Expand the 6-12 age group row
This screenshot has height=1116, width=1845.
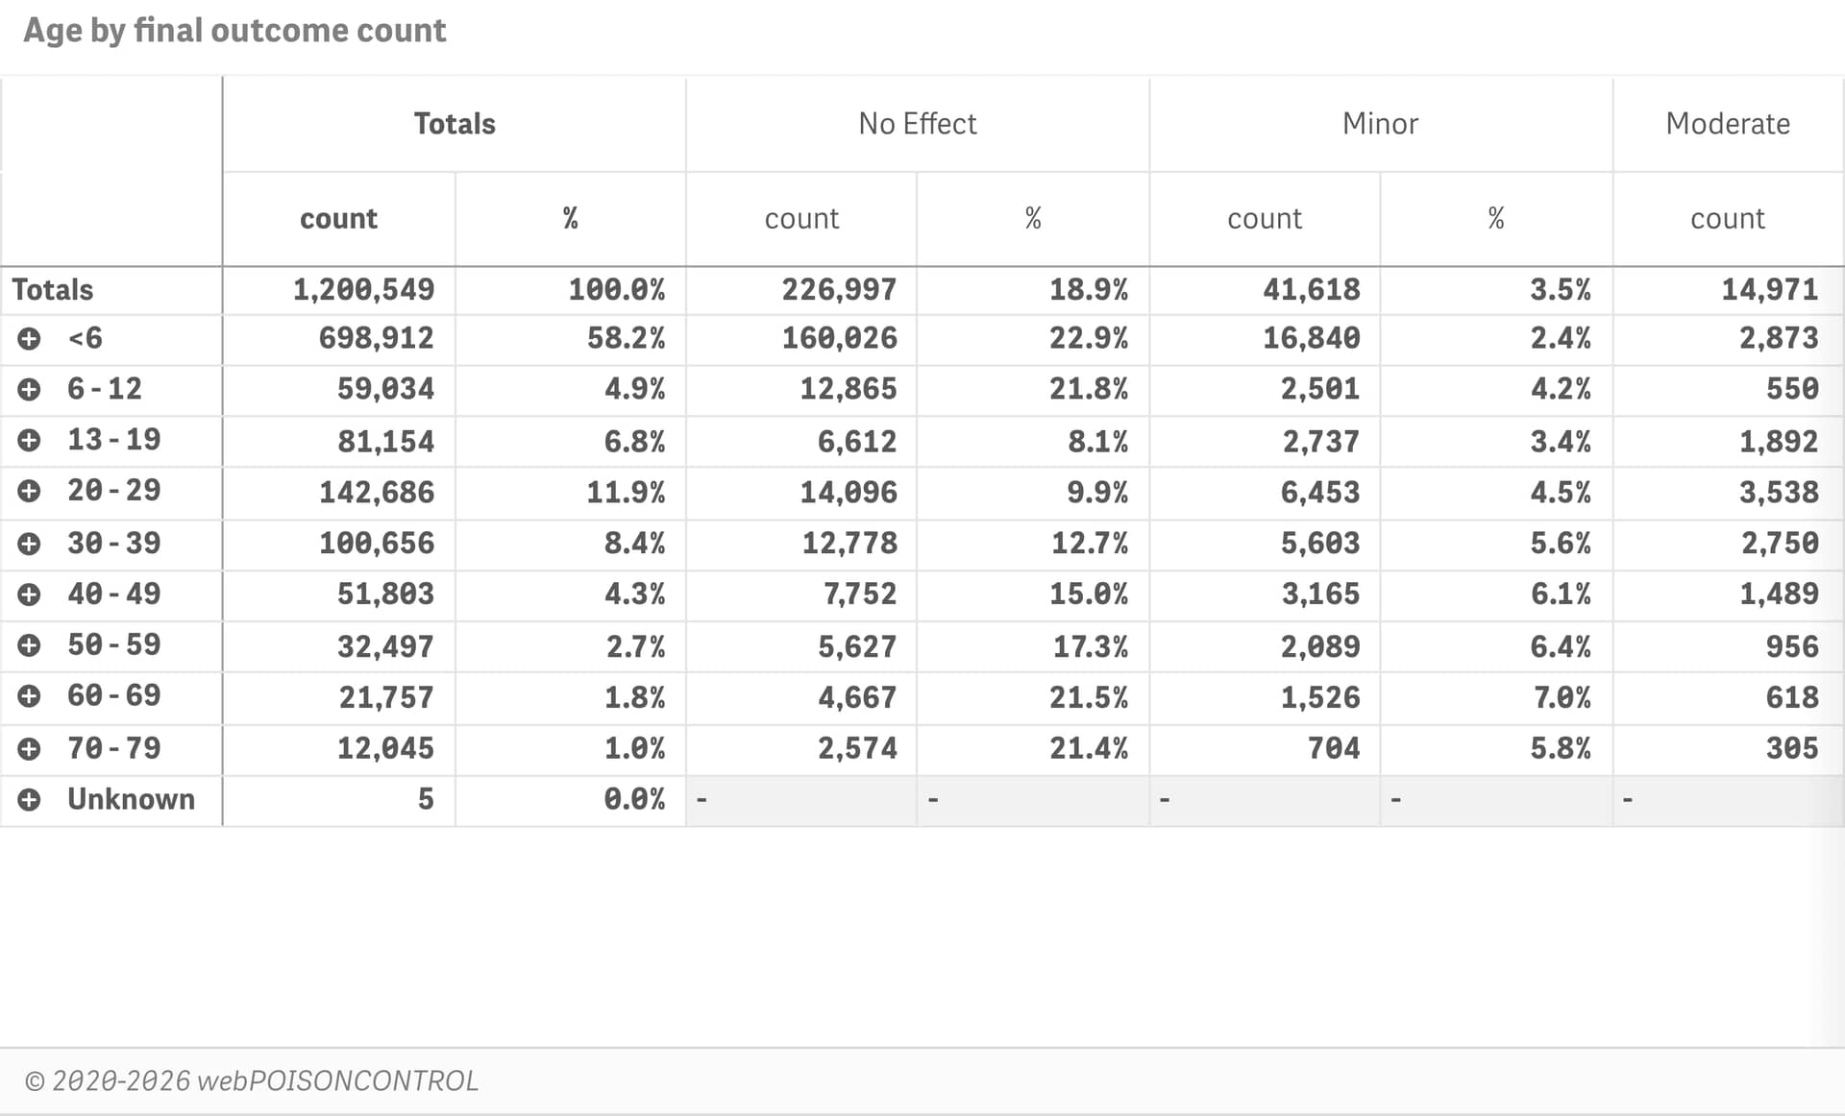[x=29, y=389]
